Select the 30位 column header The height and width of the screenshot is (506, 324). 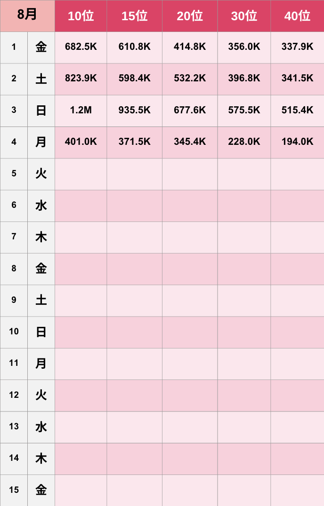pyautogui.click(x=244, y=16)
